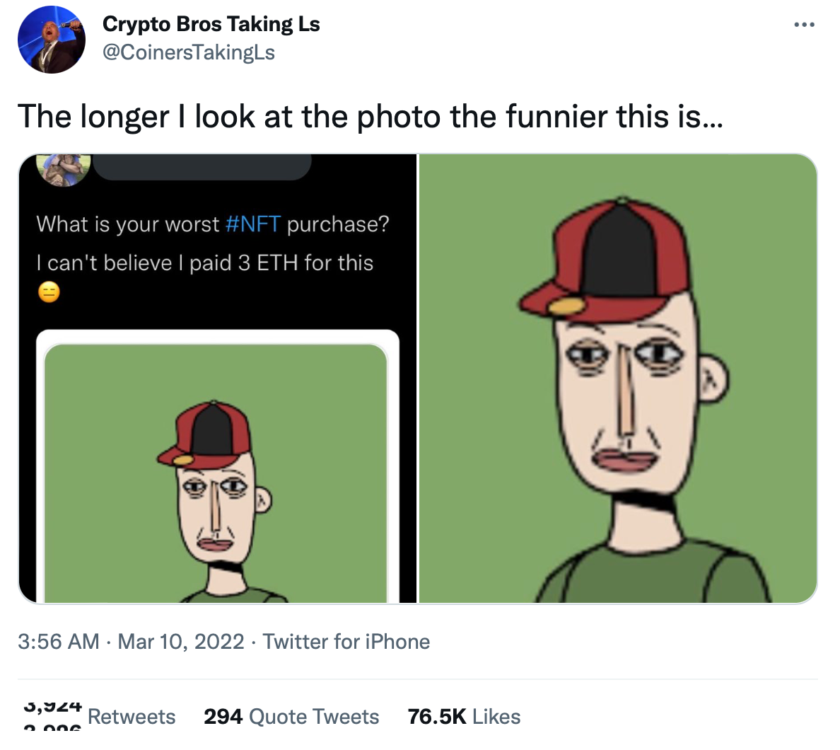This screenshot has height=750, width=840.
Task: Open the left screenshot image of the NFT tweet
Action: point(218,379)
